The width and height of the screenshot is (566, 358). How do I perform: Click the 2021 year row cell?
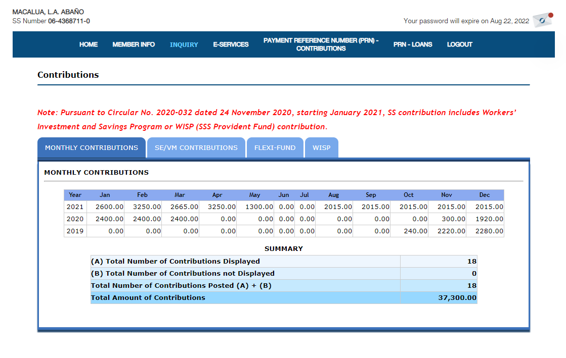click(75, 207)
